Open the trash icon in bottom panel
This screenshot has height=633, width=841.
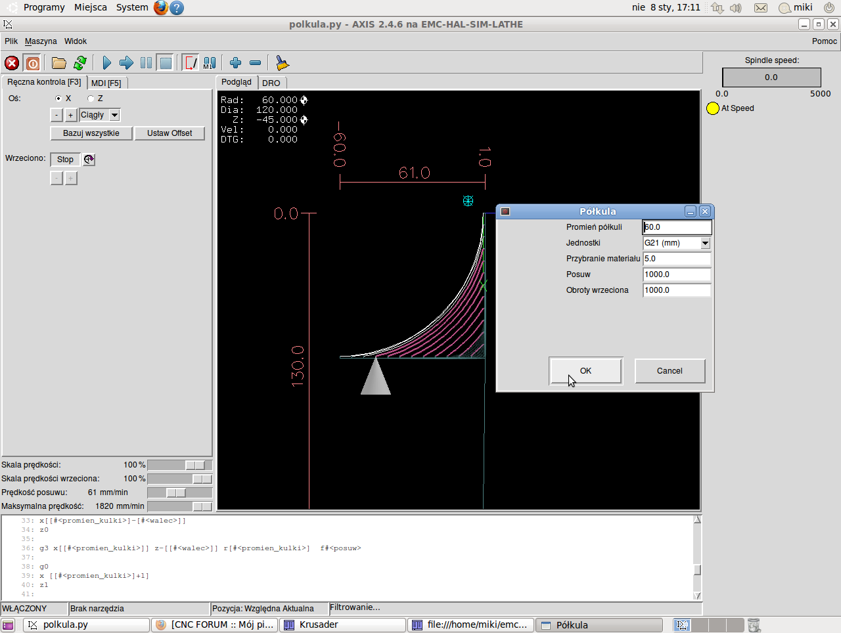(754, 625)
